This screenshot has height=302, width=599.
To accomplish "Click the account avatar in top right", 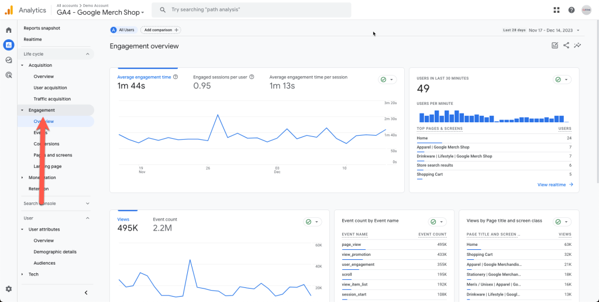I will tap(586, 10).
